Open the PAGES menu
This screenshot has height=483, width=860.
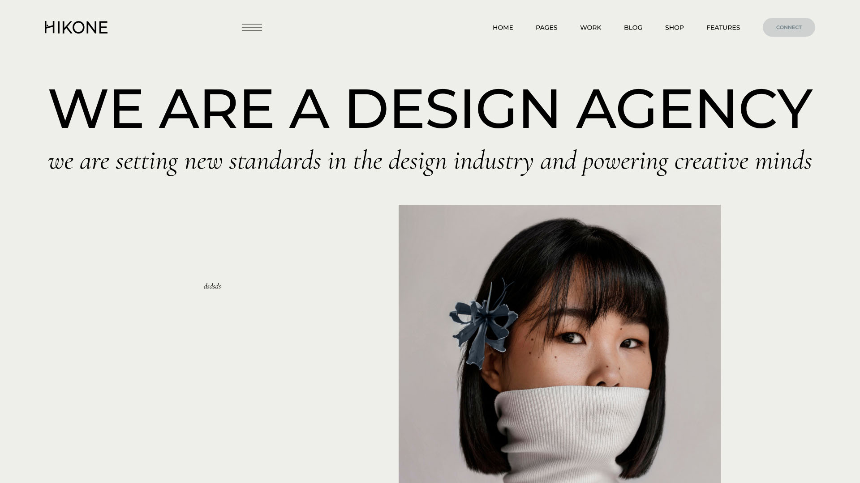coord(546,28)
